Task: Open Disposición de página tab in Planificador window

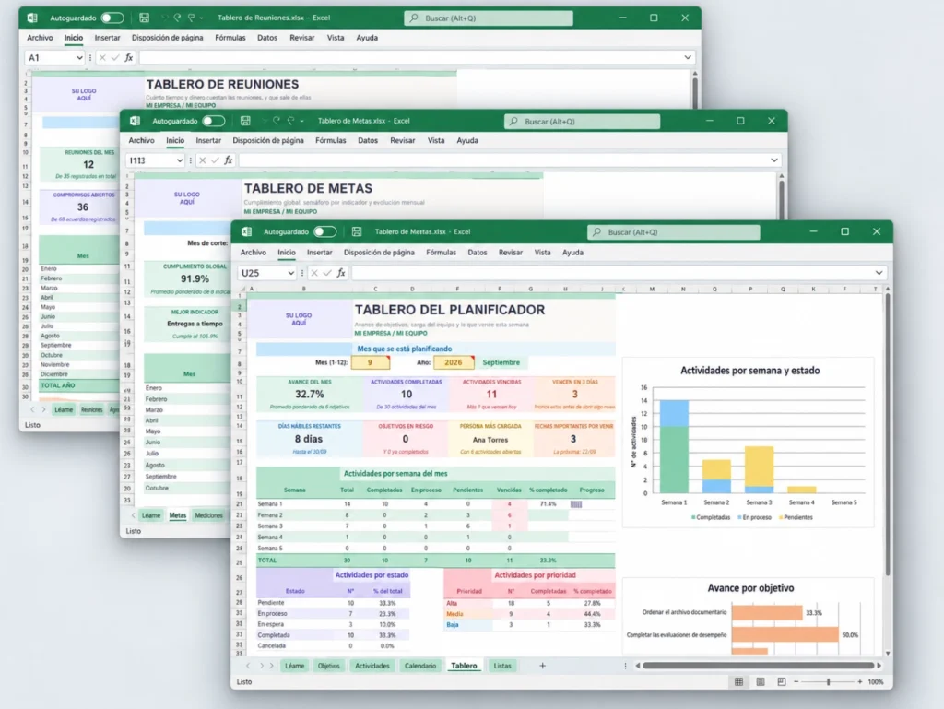Action: pyautogui.click(x=379, y=253)
